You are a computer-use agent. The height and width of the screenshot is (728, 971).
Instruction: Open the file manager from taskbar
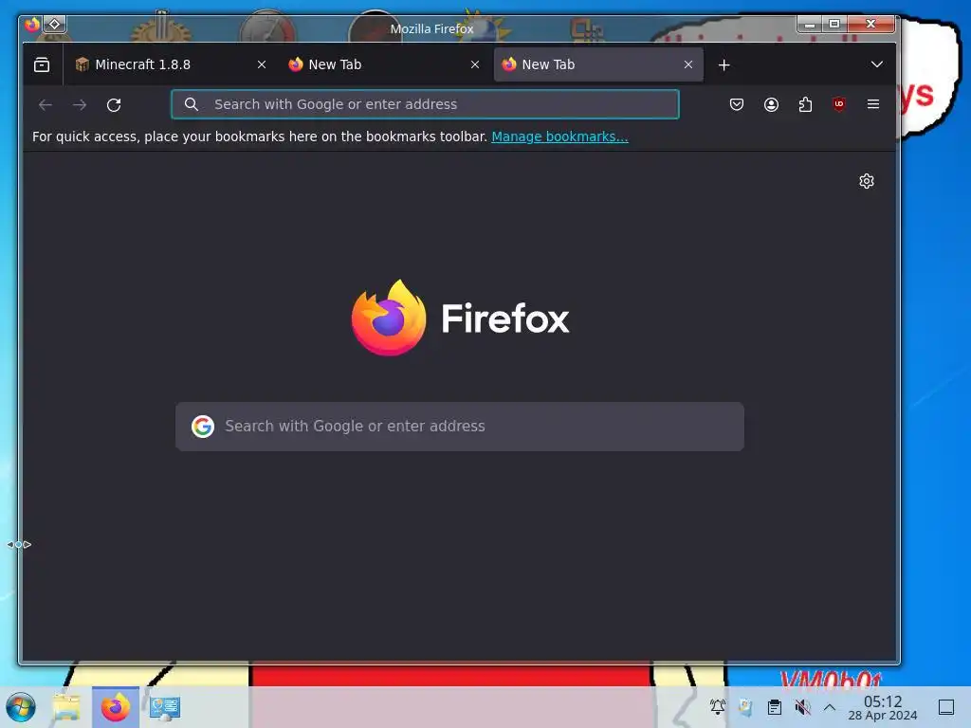click(x=66, y=707)
